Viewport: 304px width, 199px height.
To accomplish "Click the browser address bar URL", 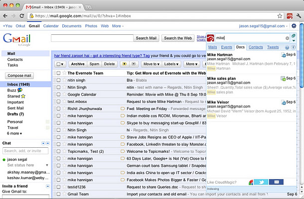I will point(83,16).
